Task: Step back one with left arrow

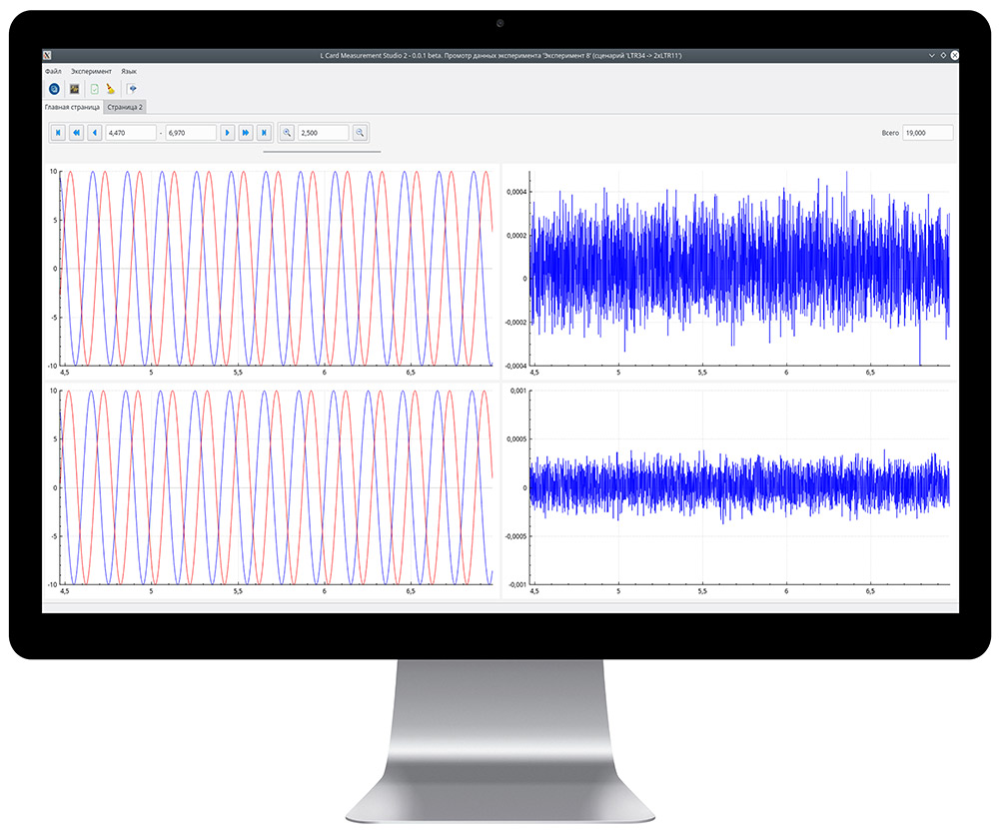Action: tap(94, 133)
